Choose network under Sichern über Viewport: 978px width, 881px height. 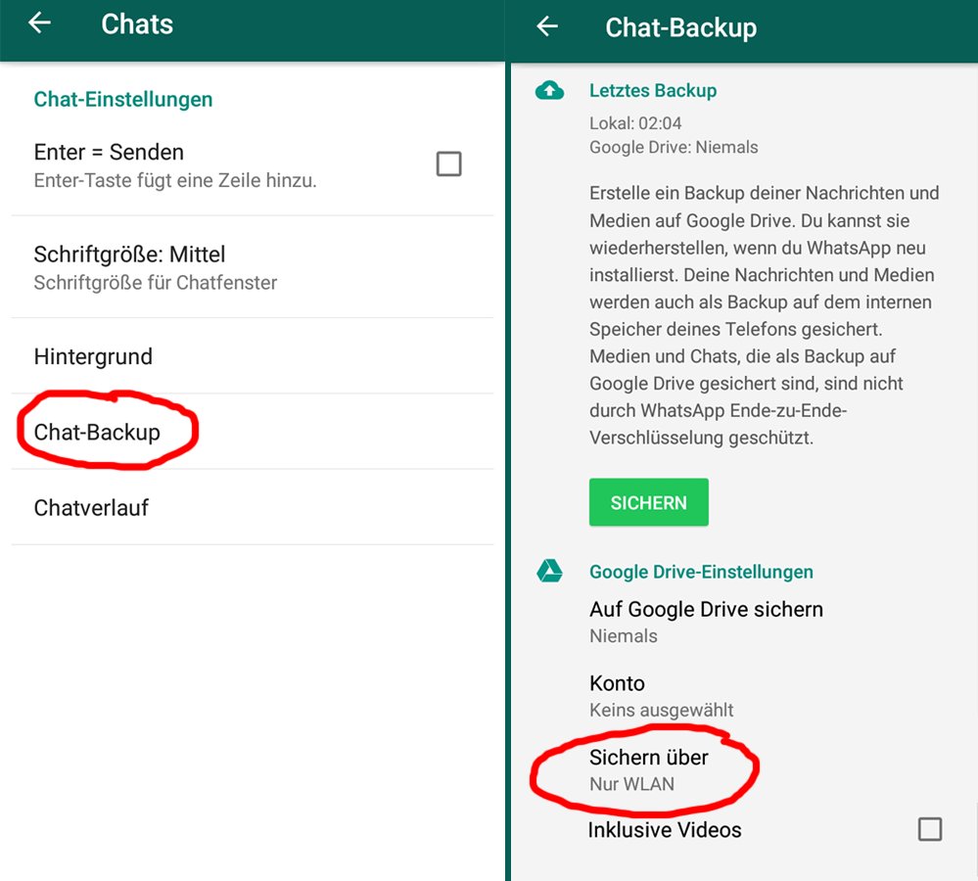click(742, 770)
